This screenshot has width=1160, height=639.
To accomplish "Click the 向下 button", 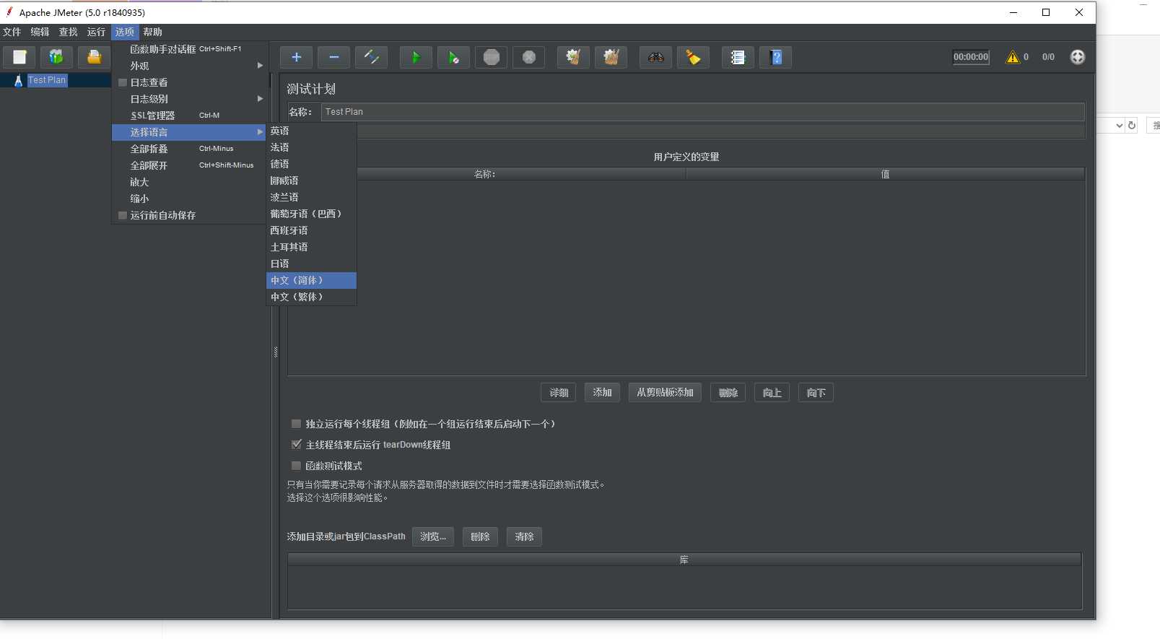I will 816,393.
